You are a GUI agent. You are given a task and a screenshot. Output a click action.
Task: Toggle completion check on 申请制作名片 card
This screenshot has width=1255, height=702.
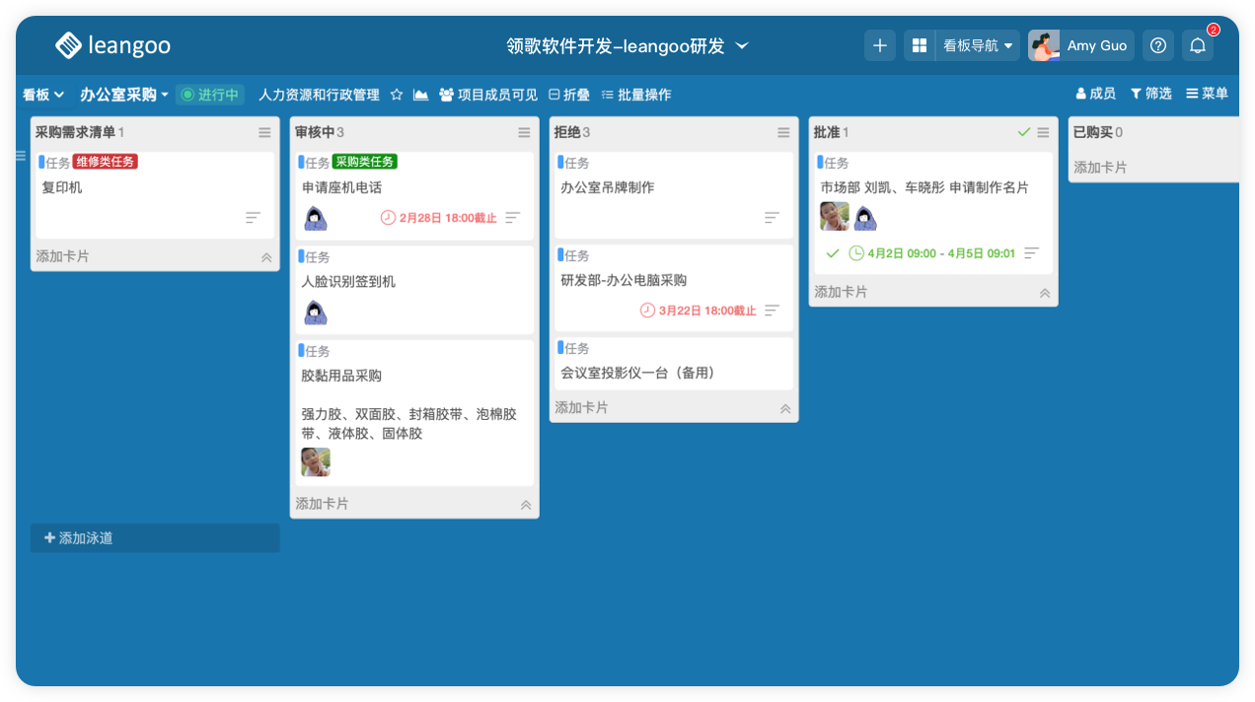[833, 253]
